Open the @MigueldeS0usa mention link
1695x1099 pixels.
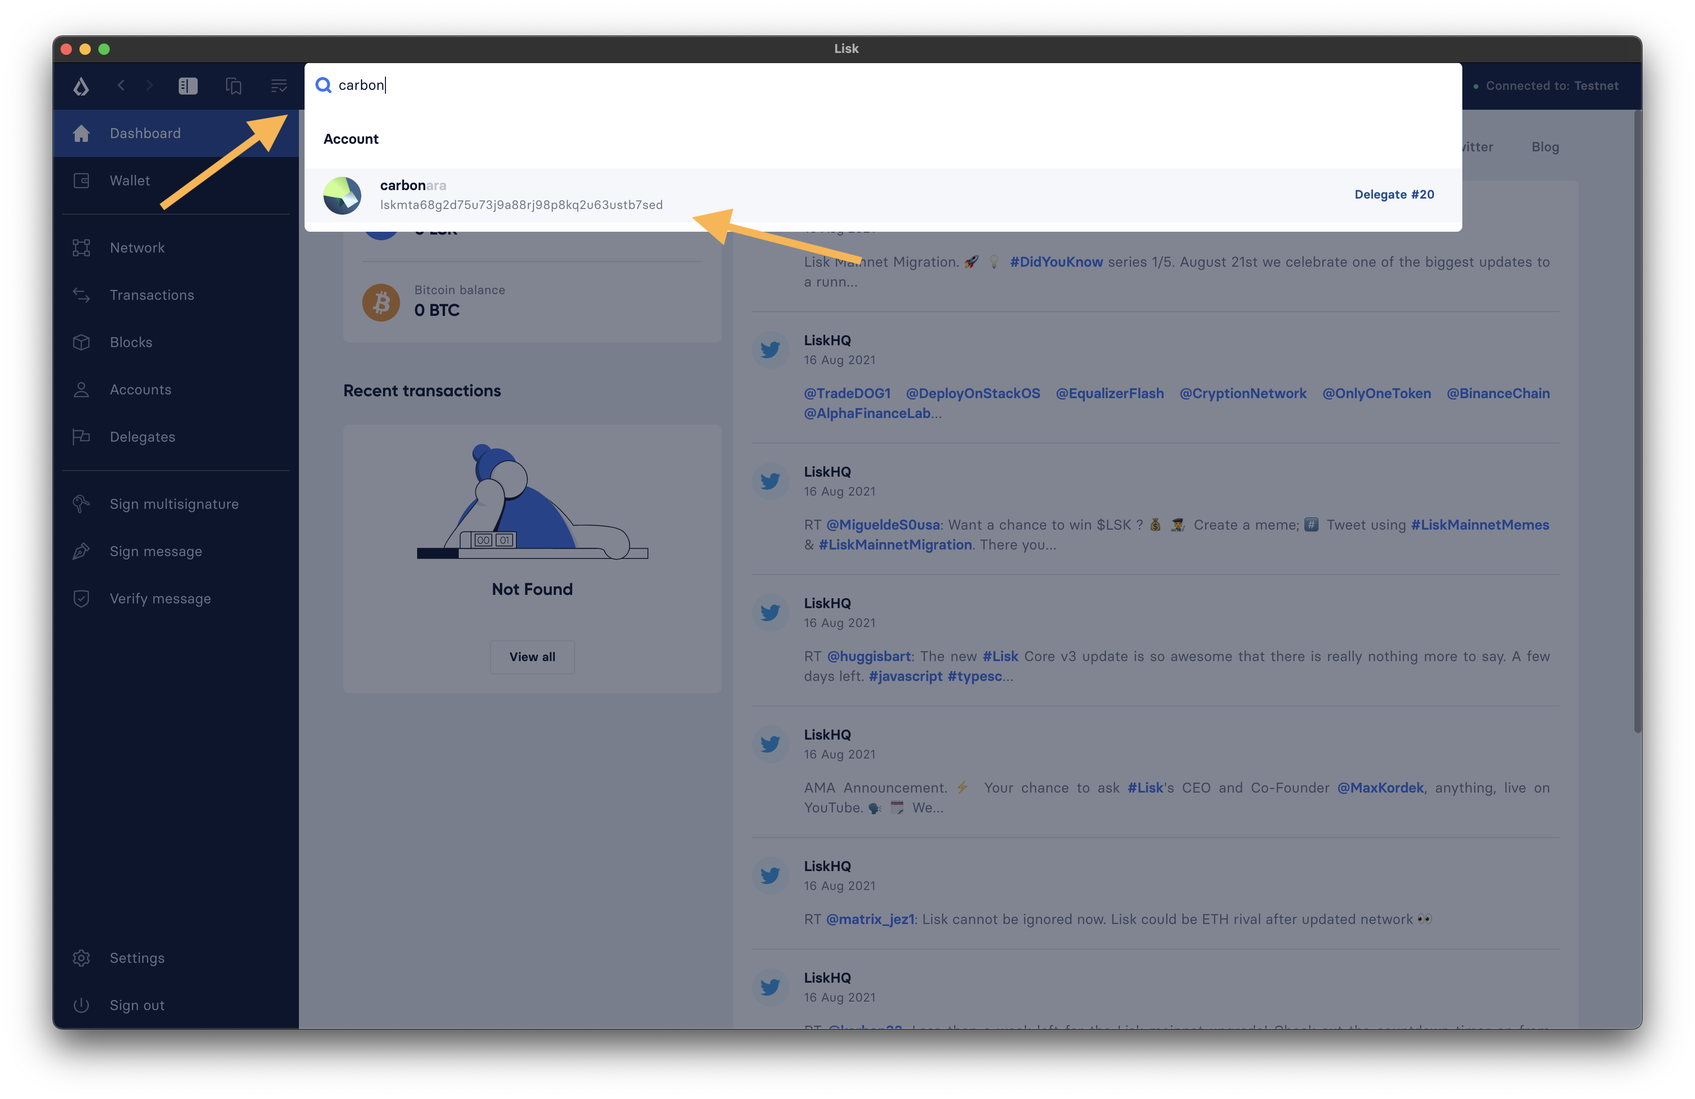[x=883, y=525]
